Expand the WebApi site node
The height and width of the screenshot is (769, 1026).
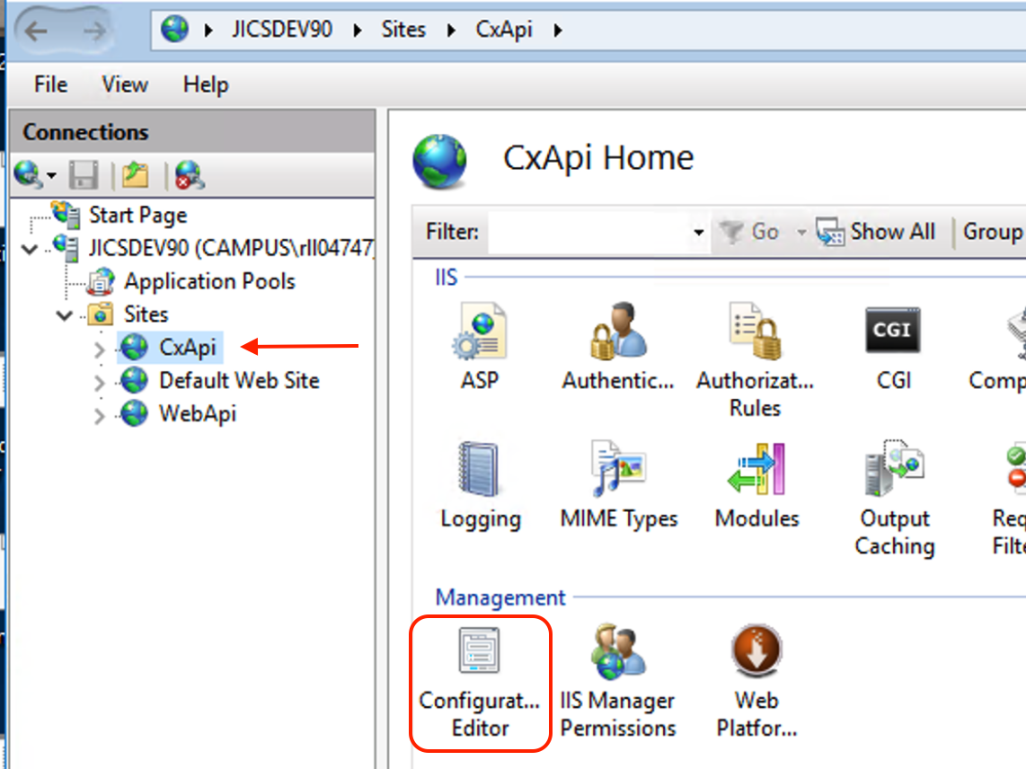coord(100,416)
